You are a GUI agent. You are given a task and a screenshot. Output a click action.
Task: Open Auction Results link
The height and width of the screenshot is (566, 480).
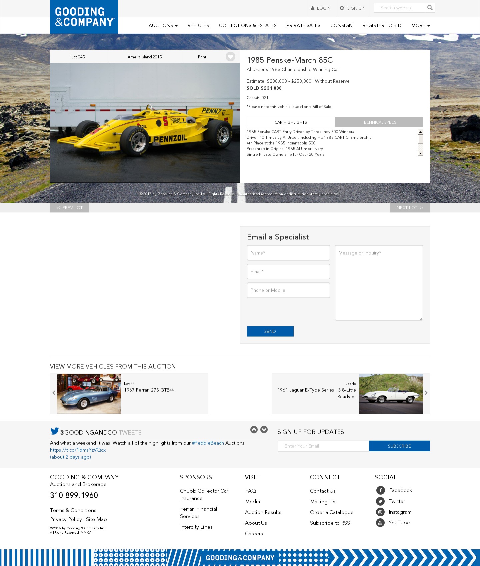pyautogui.click(x=263, y=512)
